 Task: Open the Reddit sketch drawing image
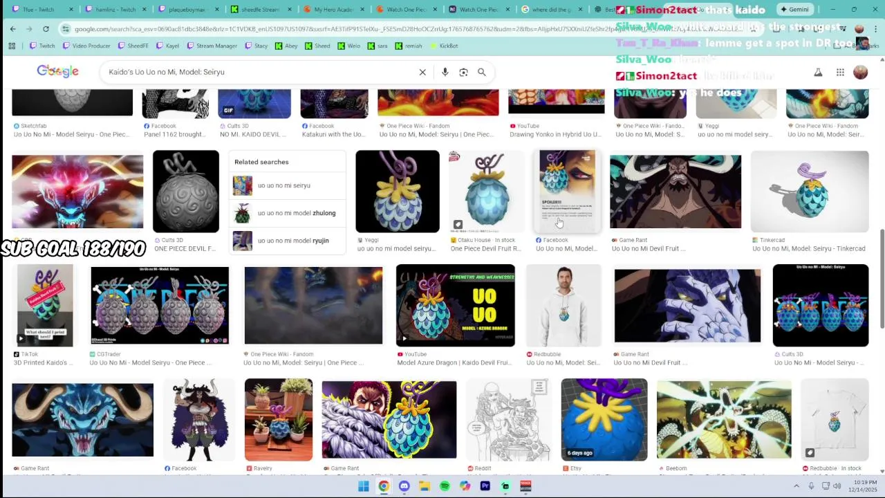509,420
